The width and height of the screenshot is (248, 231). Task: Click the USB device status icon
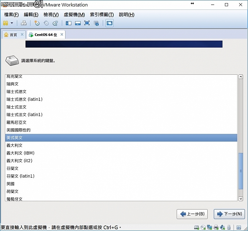(x=229, y=228)
